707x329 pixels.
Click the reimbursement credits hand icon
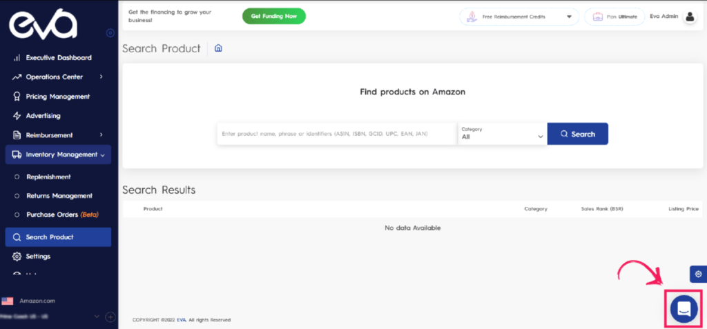pyautogui.click(x=472, y=17)
